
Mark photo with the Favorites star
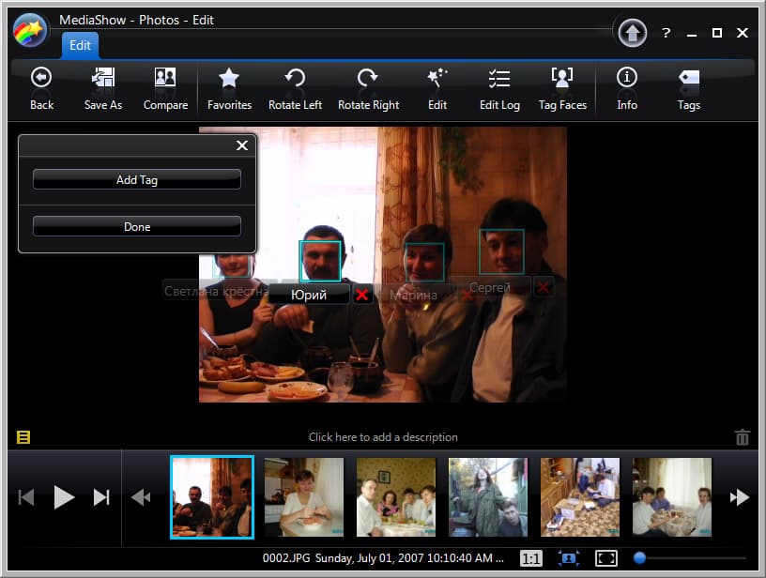tap(229, 88)
